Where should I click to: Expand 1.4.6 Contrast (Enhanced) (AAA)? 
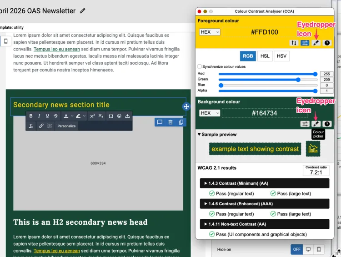click(x=265, y=204)
